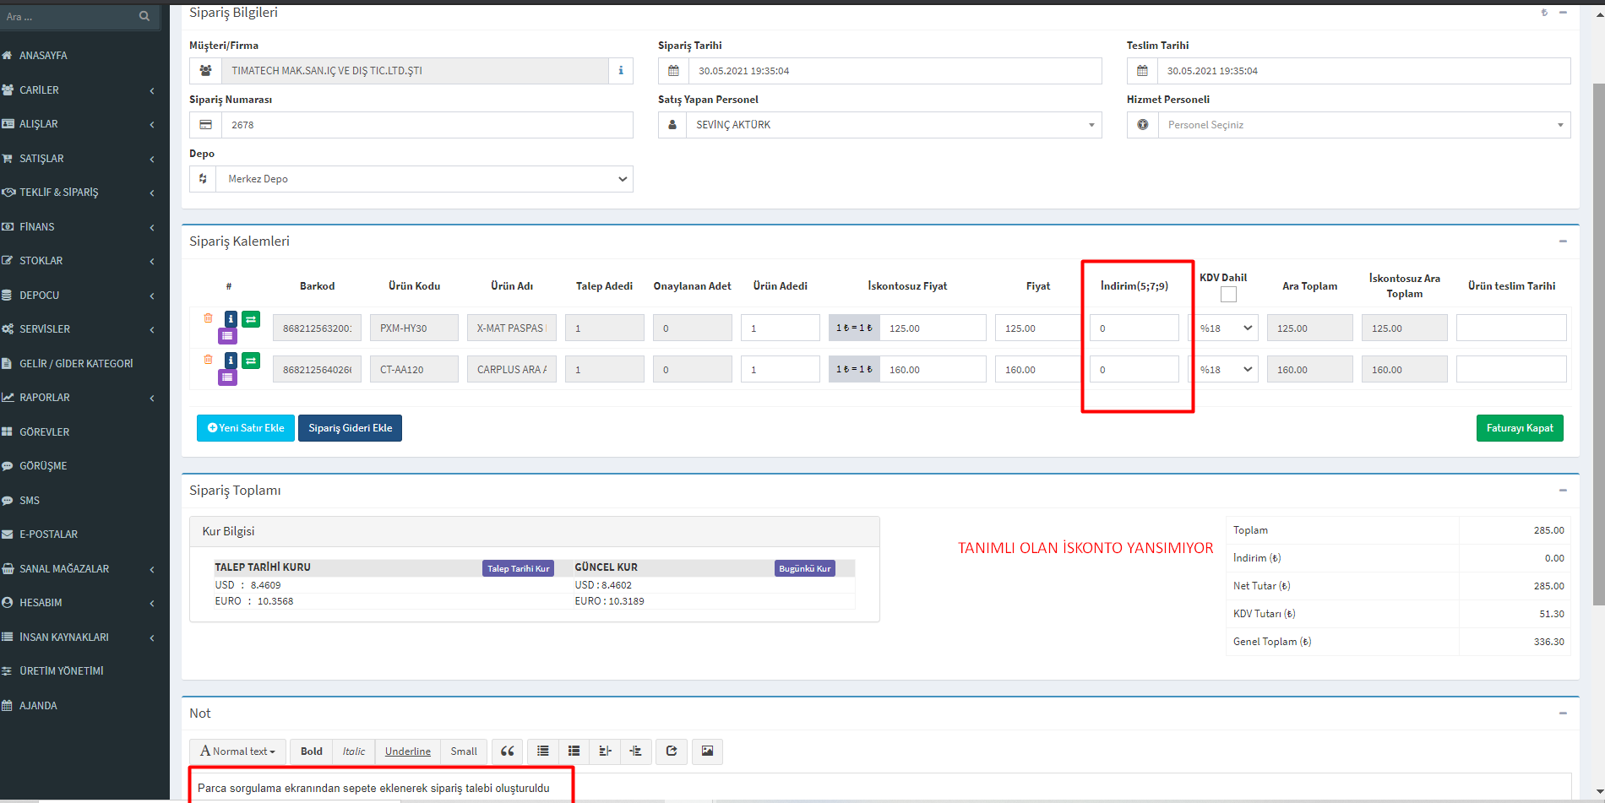1605x803 pixels.
Task: Click the blockquote icon in the note editor
Action: click(507, 751)
